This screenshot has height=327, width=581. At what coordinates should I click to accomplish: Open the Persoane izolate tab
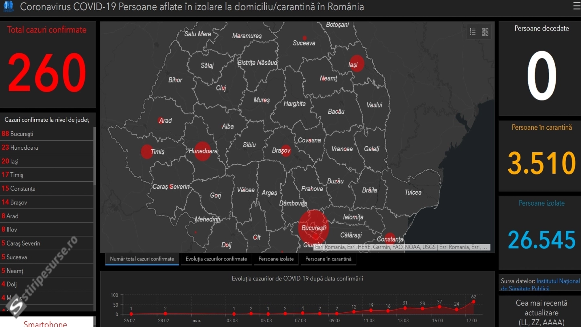click(276, 259)
